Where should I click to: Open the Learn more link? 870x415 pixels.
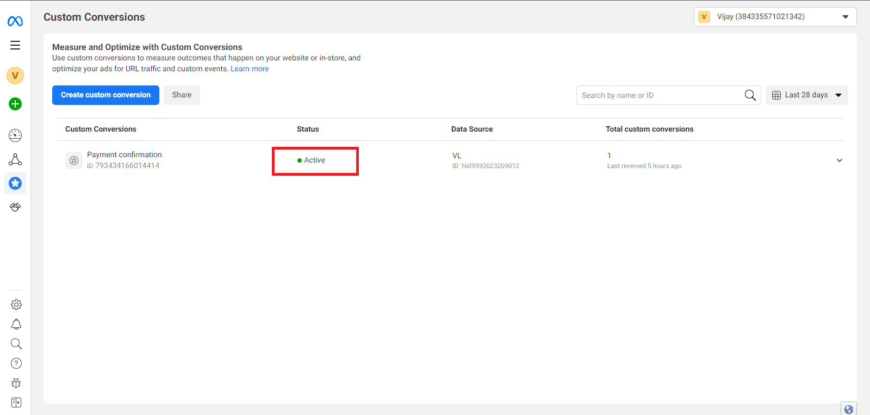250,69
